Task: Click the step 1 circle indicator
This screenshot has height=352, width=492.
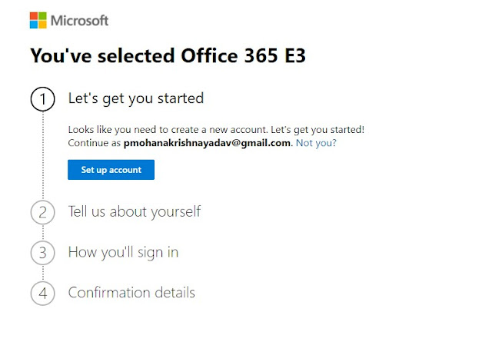Action: [x=43, y=99]
